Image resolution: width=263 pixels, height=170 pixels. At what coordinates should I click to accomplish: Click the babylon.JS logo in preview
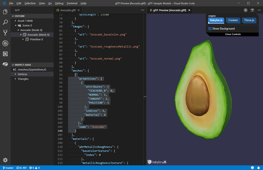[157, 162]
